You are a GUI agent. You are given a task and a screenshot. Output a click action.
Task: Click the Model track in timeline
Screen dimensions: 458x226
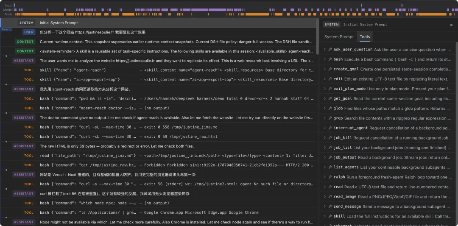(236, 10)
